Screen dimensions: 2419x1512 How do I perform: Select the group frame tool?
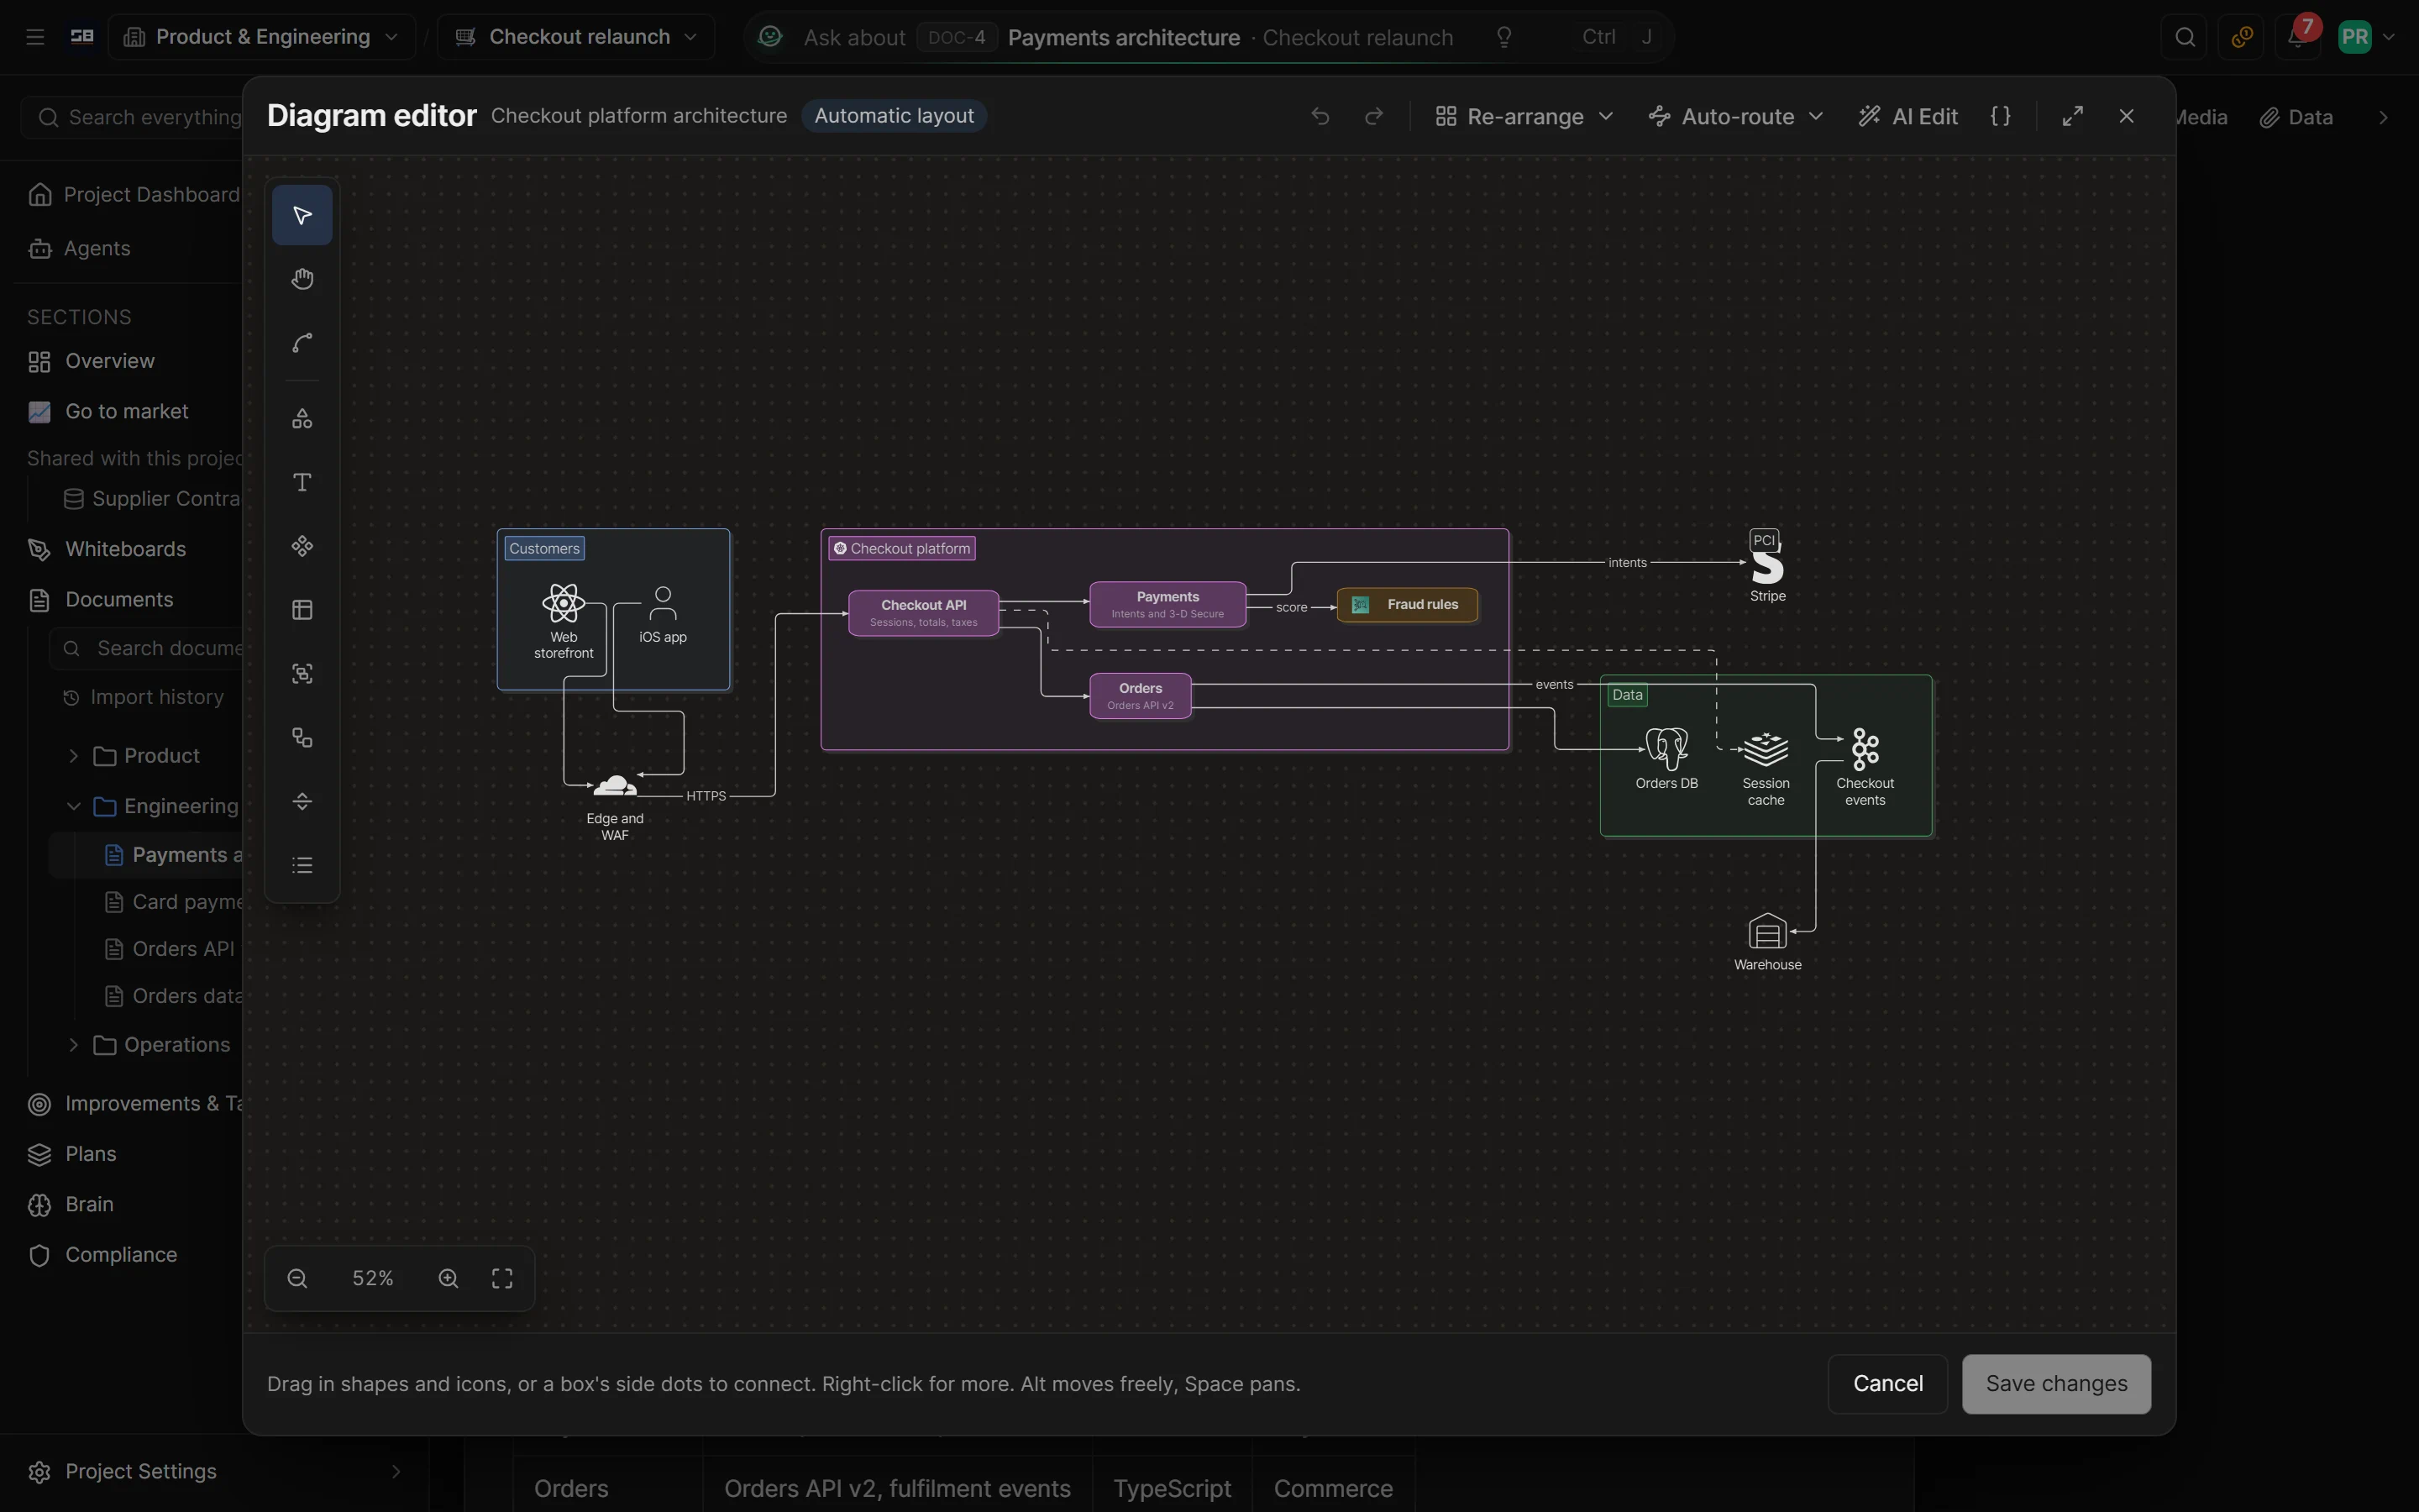coord(302,674)
